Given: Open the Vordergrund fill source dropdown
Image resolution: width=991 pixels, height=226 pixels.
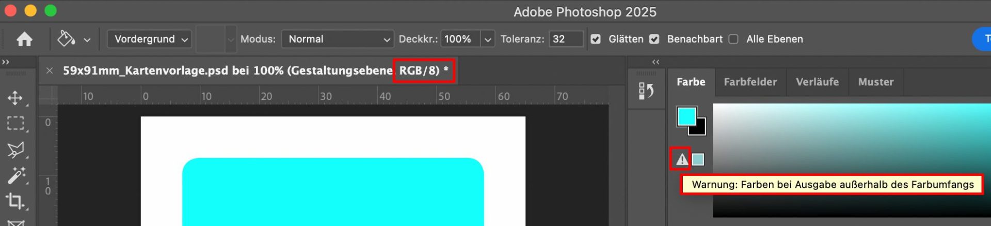Looking at the screenshot, I should [149, 39].
